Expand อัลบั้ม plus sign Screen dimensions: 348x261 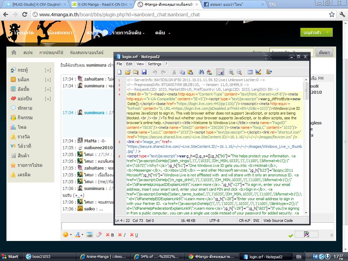pos(48,89)
